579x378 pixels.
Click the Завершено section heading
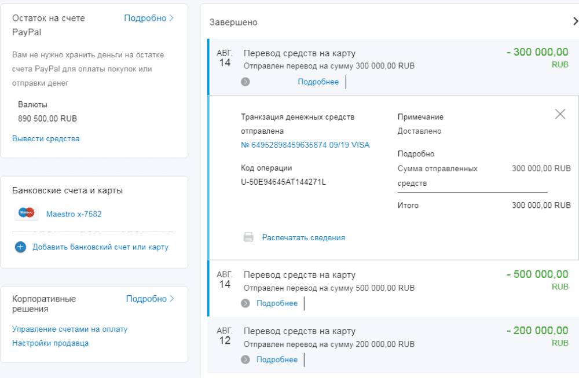click(x=233, y=22)
